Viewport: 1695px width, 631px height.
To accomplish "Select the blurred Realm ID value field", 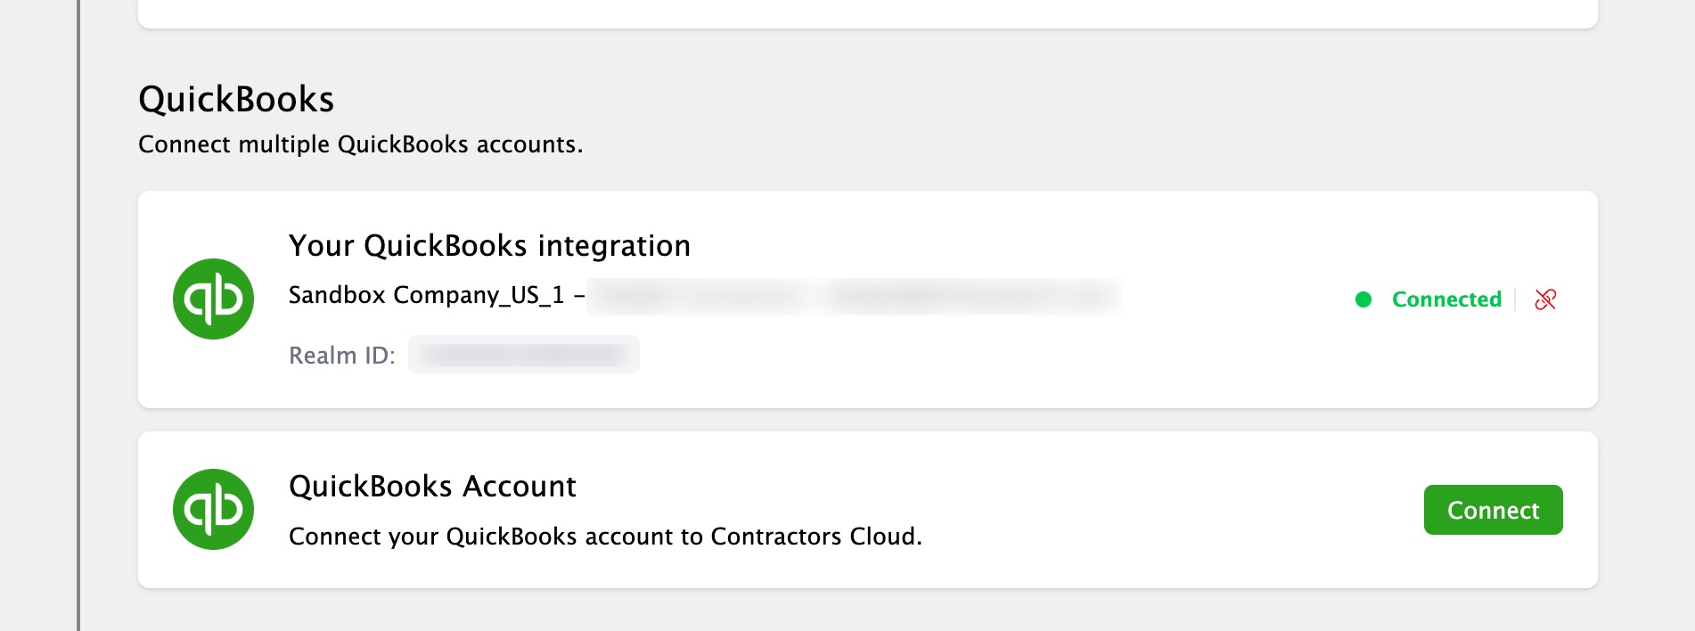I will coord(524,355).
